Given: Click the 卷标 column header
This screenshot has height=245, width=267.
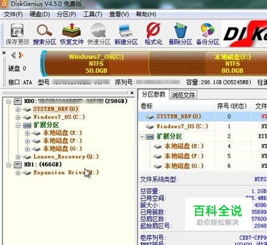Looking at the screenshot, I should (x=177, y=106).
